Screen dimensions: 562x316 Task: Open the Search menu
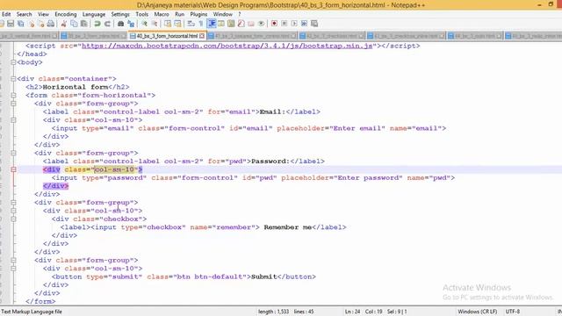pyautogui.click(x=24, y=14)
